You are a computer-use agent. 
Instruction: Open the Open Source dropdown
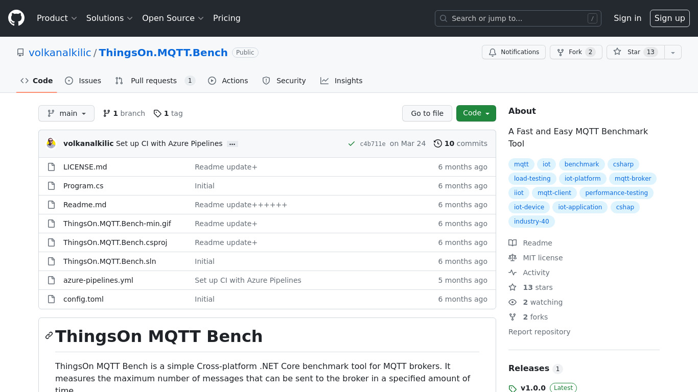(173, 18)
